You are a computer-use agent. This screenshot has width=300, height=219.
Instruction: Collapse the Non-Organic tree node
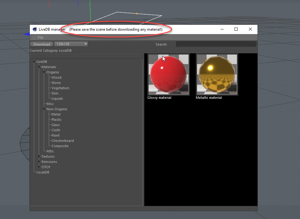(44, 109)
